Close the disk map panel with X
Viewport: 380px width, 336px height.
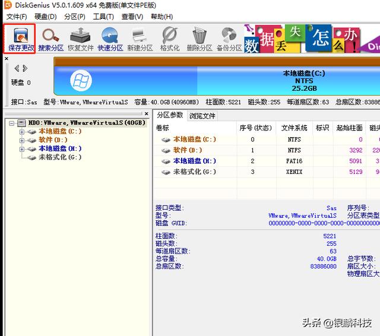tap(7, 59)
